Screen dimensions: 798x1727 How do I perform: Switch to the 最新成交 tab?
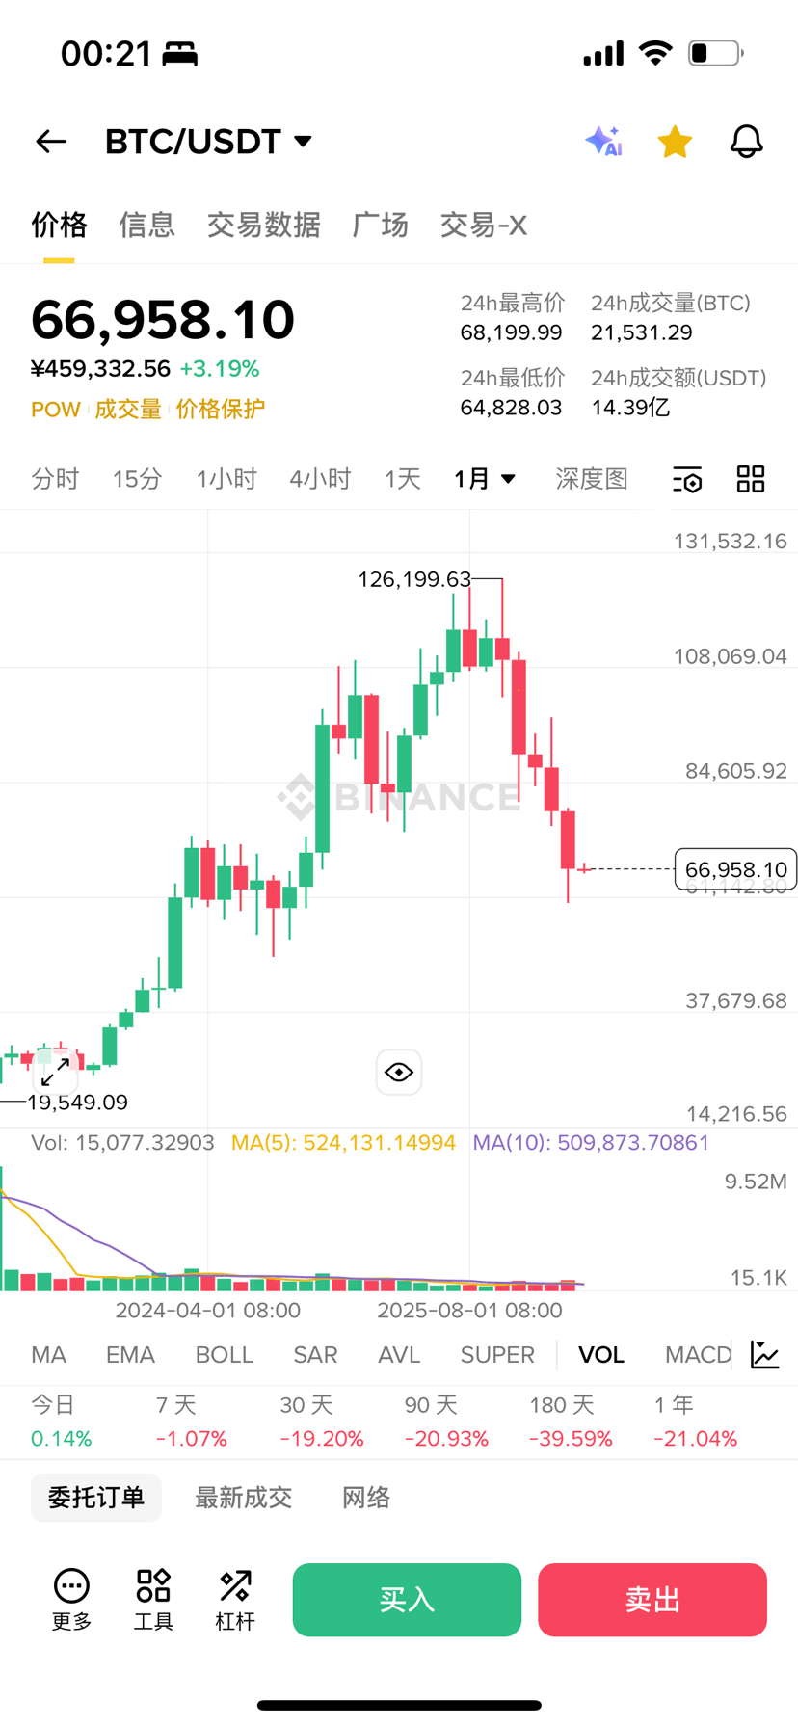[x=243, y=1498]
